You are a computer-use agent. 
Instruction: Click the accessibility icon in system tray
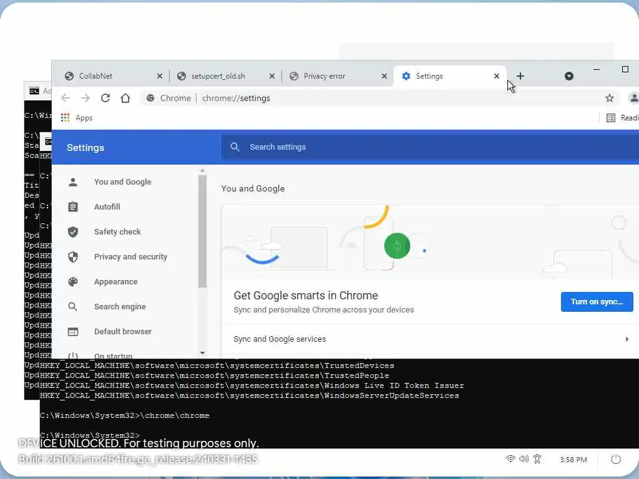click(x=537, y=459)
